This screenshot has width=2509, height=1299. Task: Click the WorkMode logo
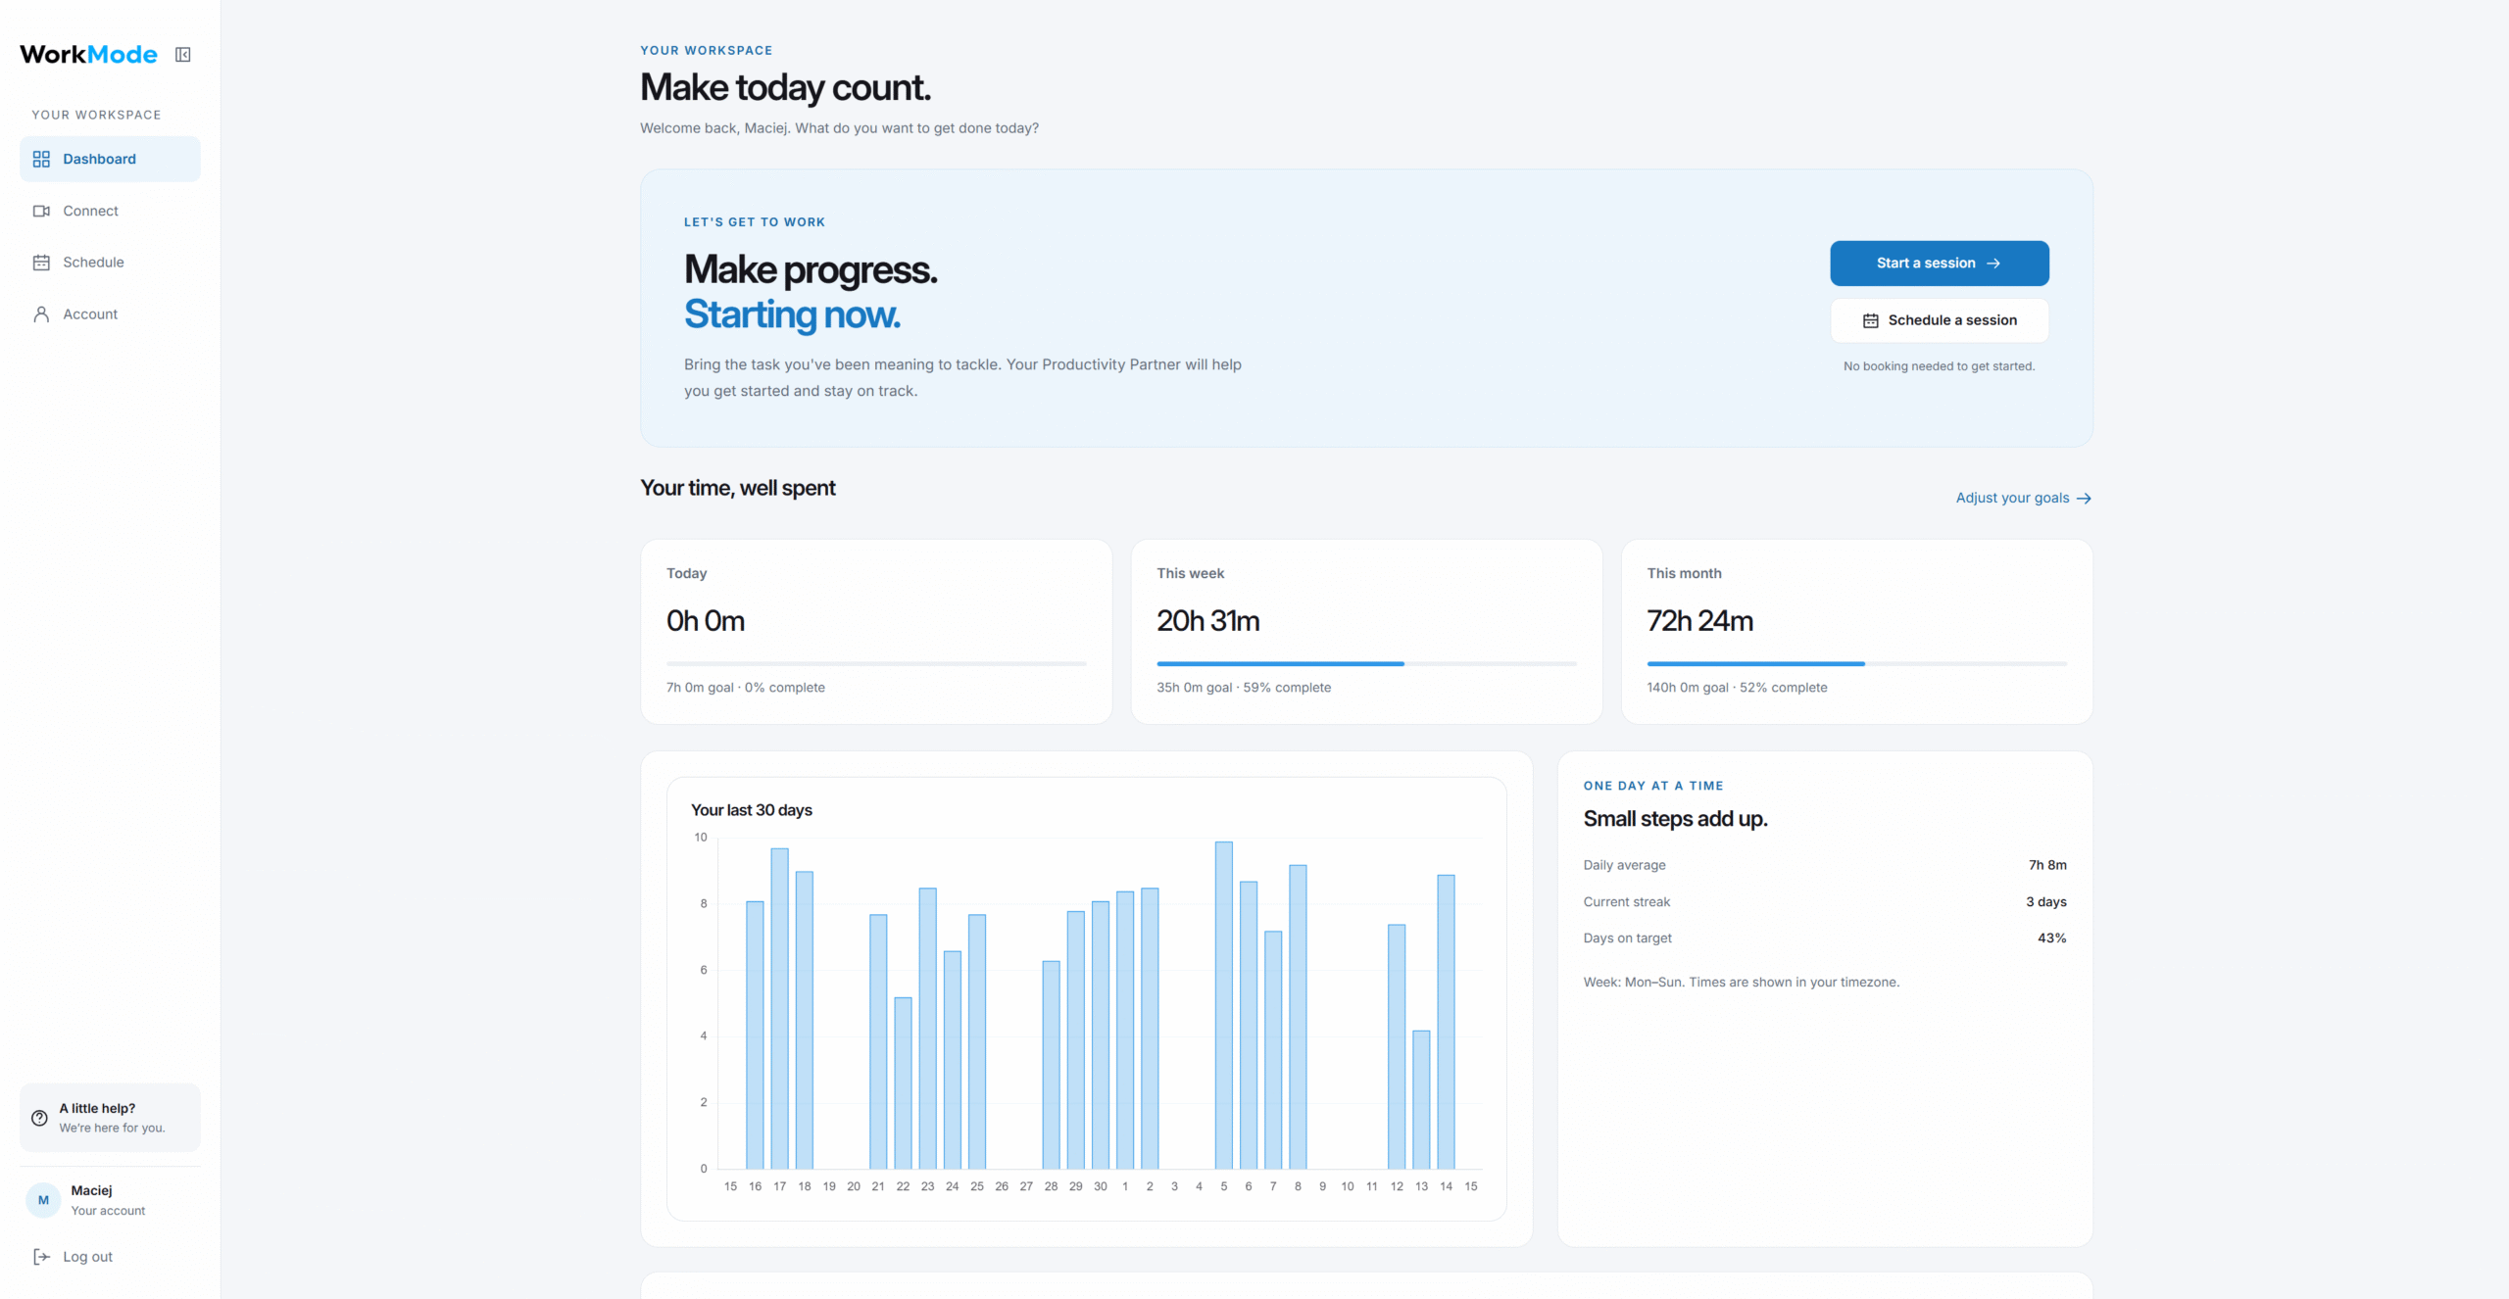click(88, 54)
